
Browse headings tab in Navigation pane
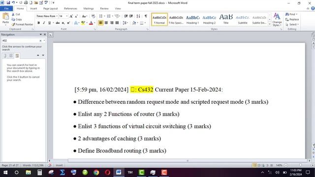click(5, 56)
